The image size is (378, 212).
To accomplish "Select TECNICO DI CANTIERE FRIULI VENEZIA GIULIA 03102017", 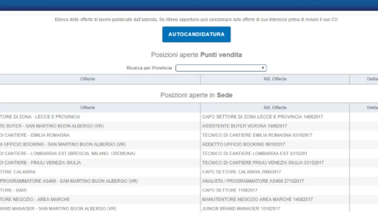I will (263, 163).
